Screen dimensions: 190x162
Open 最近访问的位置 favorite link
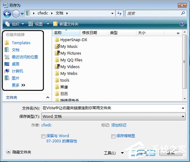tap(25, 57)
